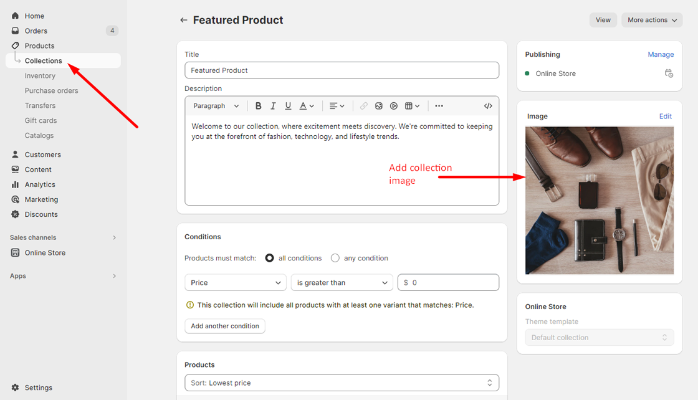Open the publishing schedule calendar icon

tap(669, 74)
